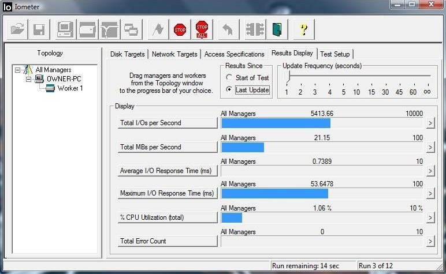Image resolution: width=446 pixels, height=274 pixels.
Task: Open chart arrow for Maximum I/O Response Time
Action: (x=430, y=193)
